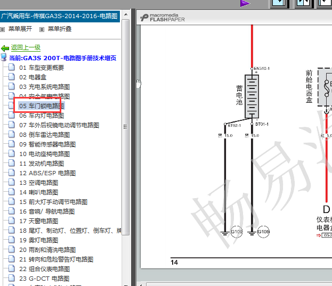The image size is (332, 286).
Task: Open 02 电器盒
Action: tap(33, 77)
